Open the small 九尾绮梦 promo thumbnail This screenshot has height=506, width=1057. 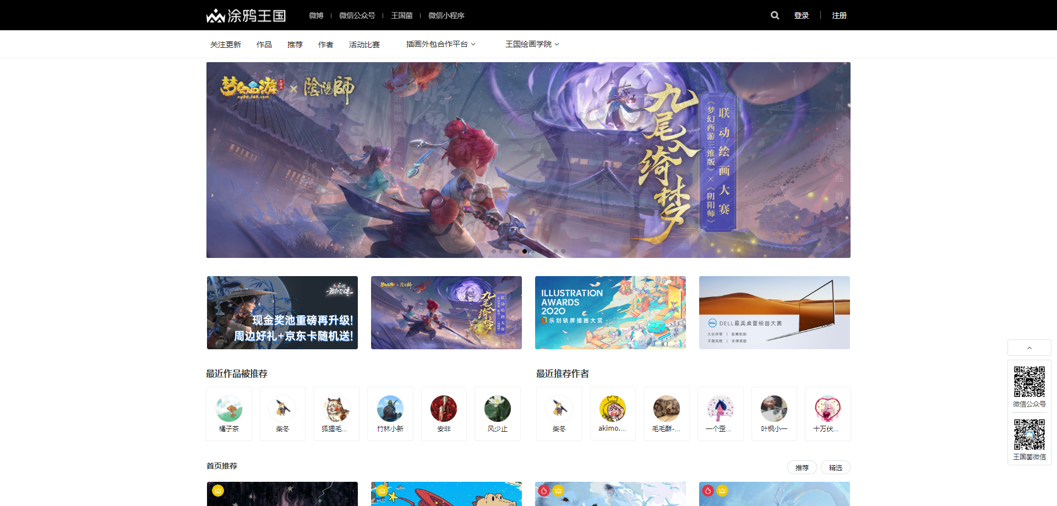click(446, 312)
